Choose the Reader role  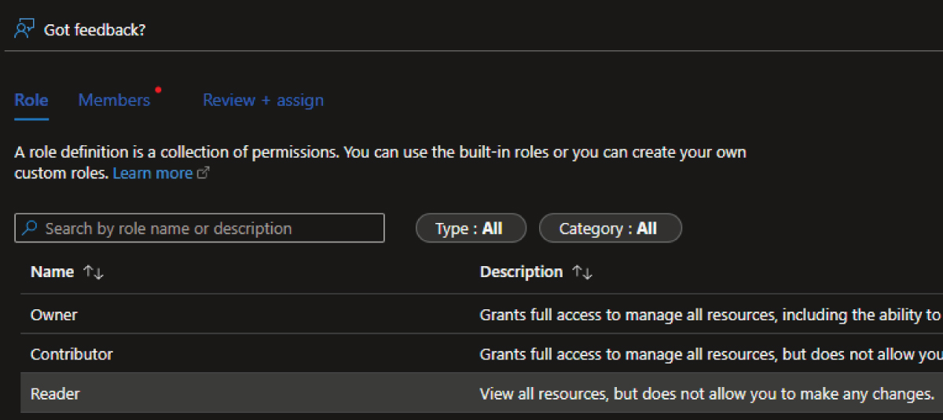click(x=55, y=393)
